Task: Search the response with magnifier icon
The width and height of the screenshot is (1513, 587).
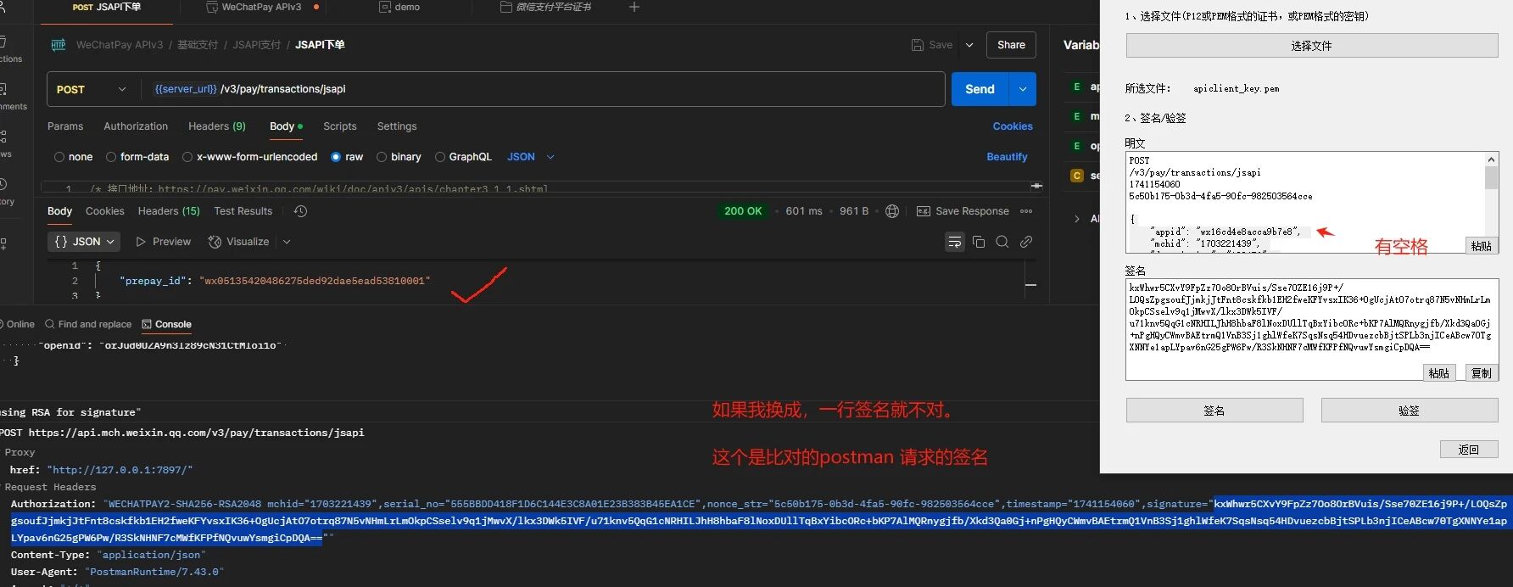Action: click(x=1002, y=242)
